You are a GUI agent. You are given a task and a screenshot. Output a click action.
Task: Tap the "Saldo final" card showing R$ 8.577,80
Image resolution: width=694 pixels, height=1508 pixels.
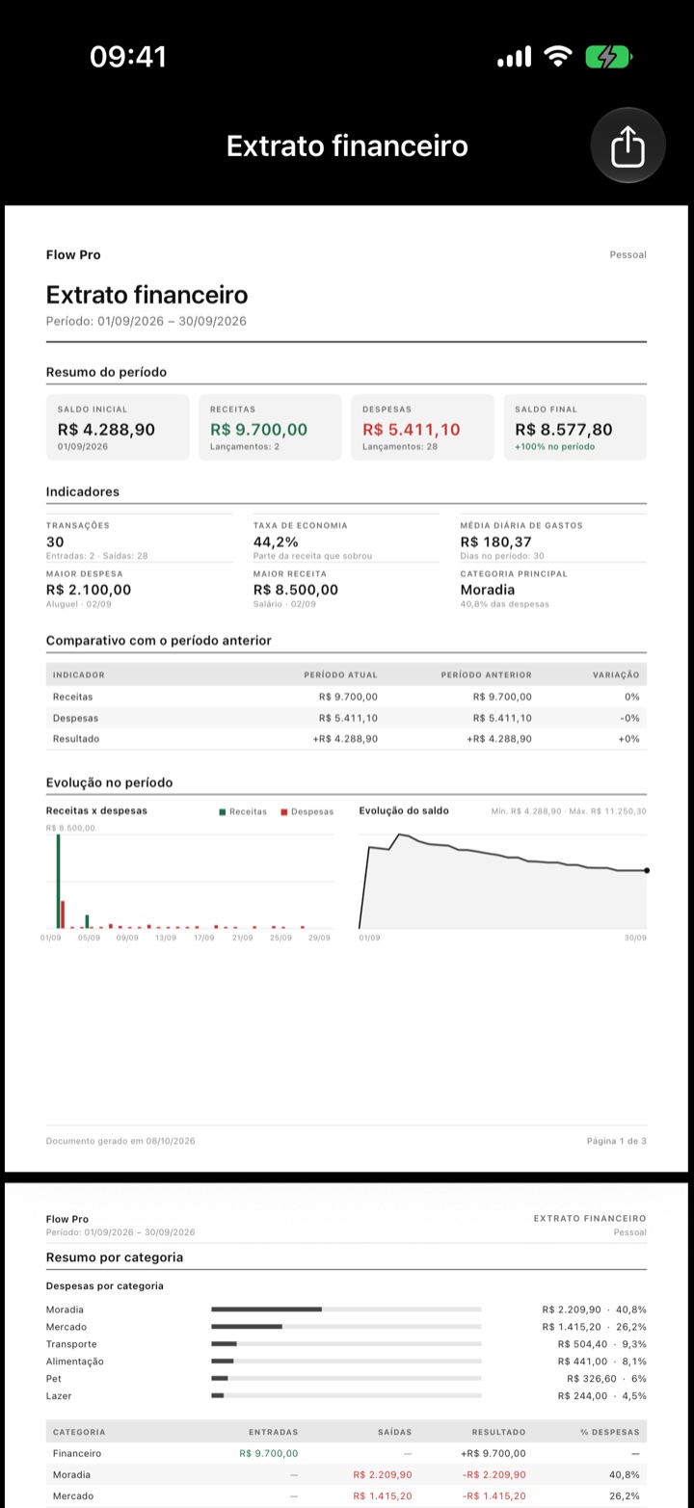574,427
